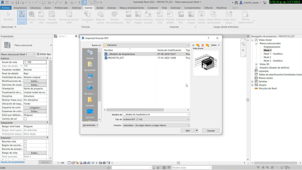
Task: Check the Región de recorte checkbox
Action: coord(25,146)
